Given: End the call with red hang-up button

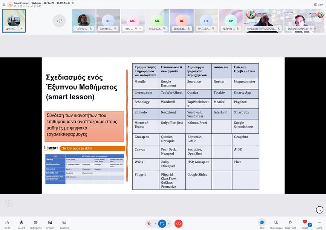Looking at the screenshot, I should click(x=178, y=224).
